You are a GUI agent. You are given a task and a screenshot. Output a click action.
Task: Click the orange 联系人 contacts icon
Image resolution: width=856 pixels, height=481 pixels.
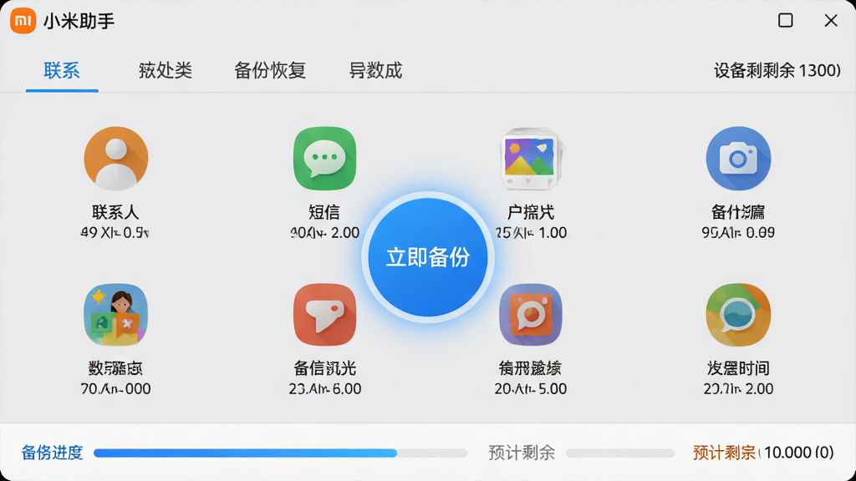pyautogui.click(x=115, y=158)
